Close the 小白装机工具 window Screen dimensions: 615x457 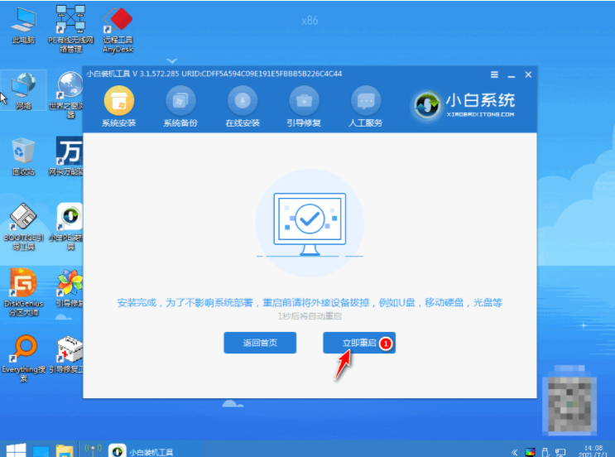[528, 75]
